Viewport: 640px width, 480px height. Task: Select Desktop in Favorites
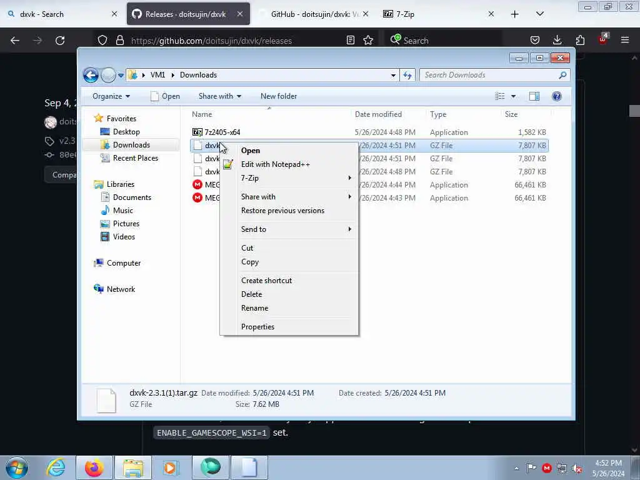pyautogui.click(x=126, y=132)
